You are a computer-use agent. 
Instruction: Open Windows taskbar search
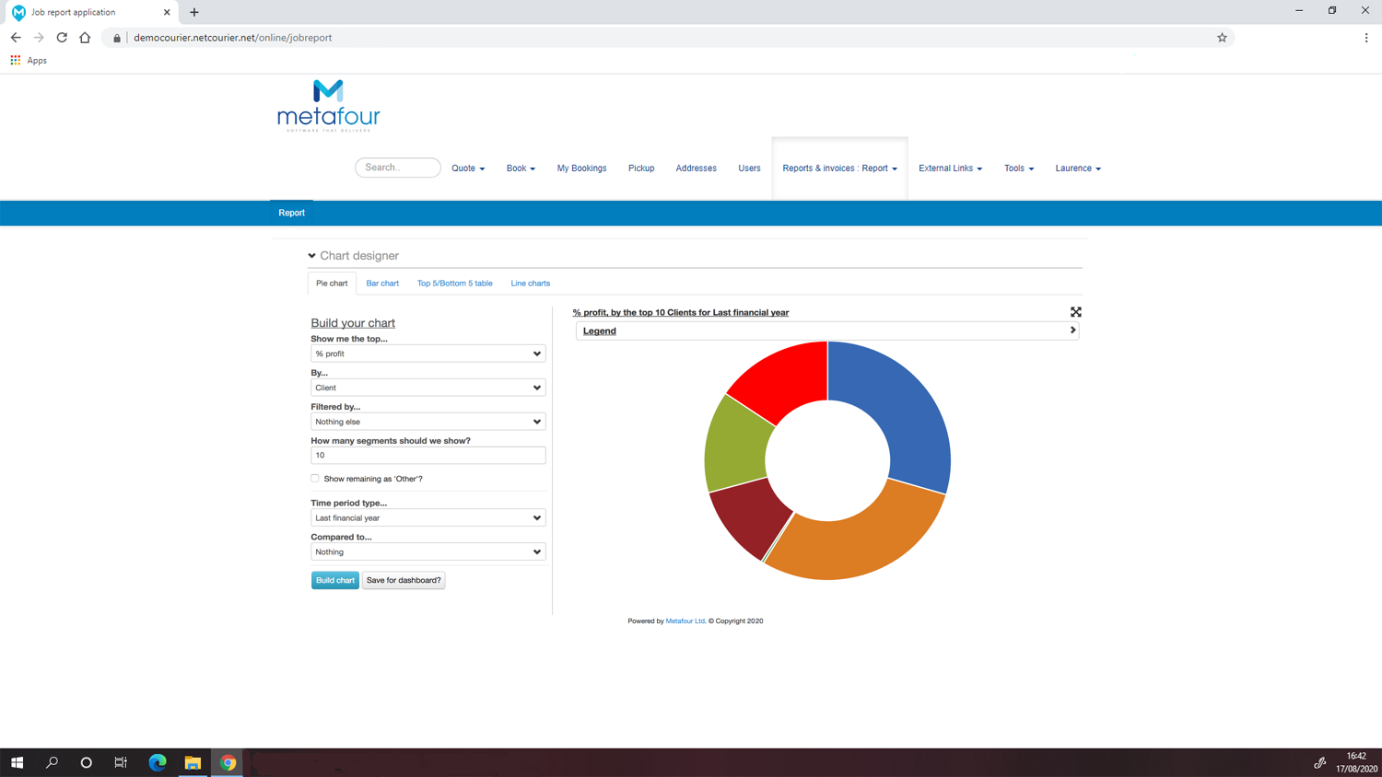52,762
